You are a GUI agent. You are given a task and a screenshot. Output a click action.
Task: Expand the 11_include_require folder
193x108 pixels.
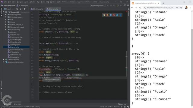tap(6, 17)
